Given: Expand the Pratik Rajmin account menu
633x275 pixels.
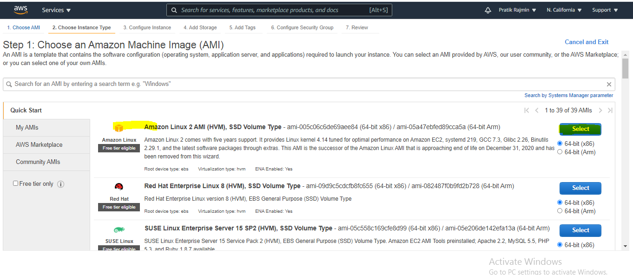Looking at the screenshot, I should click(x=517, y=10).
